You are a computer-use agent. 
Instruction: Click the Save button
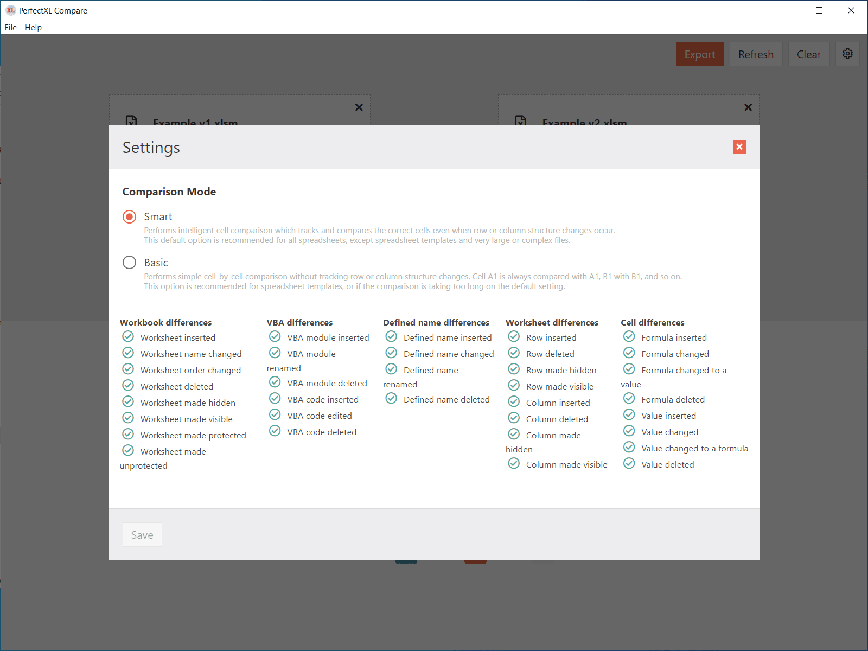click(142, 535)
